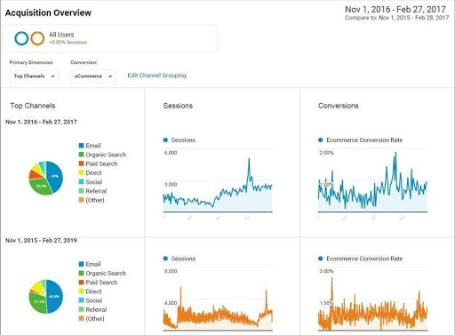The width and height of the screenshot is (455, 335).
Task: Click the orange (Other) swatch in the 2015 legend
Action: 81,318
